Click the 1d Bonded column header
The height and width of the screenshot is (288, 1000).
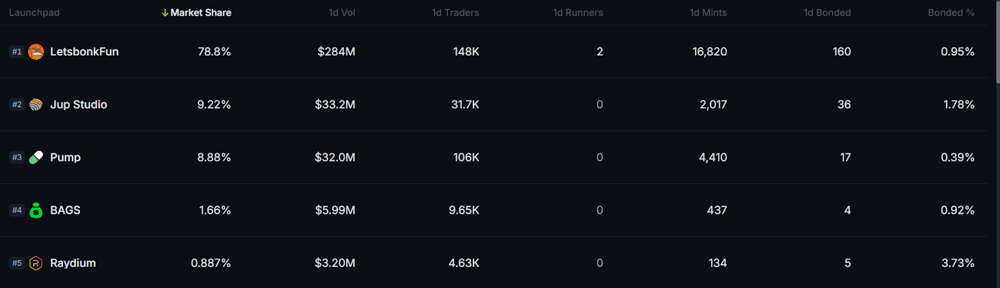click(827, 12)
